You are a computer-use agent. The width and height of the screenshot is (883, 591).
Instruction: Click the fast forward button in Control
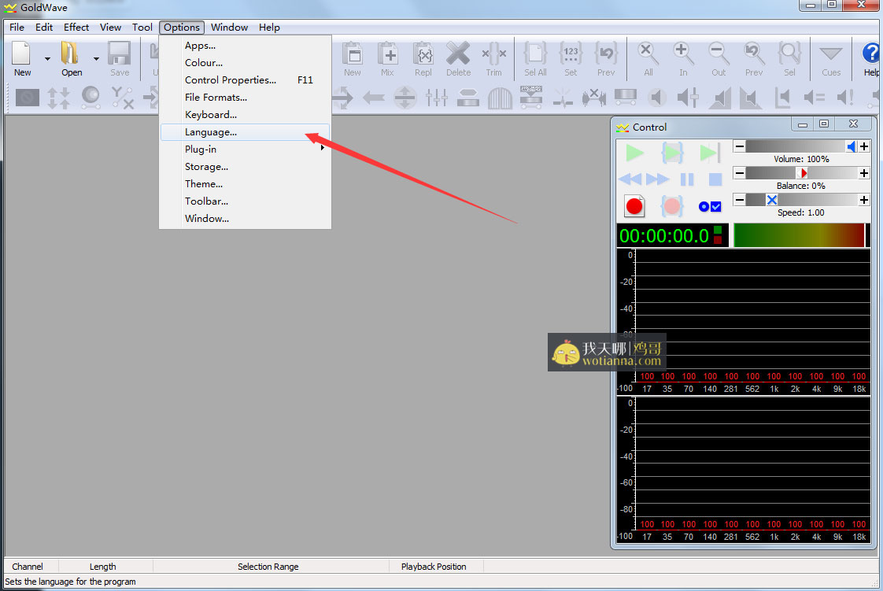[658, 179]
